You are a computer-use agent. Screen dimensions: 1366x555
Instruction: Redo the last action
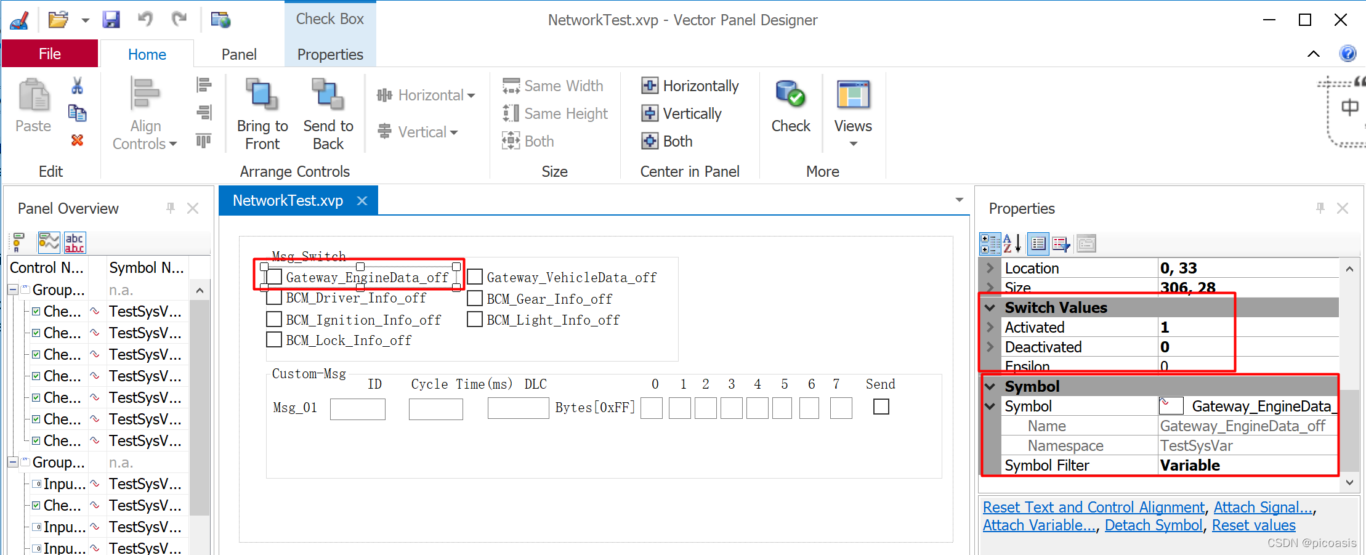click(179, 19)
